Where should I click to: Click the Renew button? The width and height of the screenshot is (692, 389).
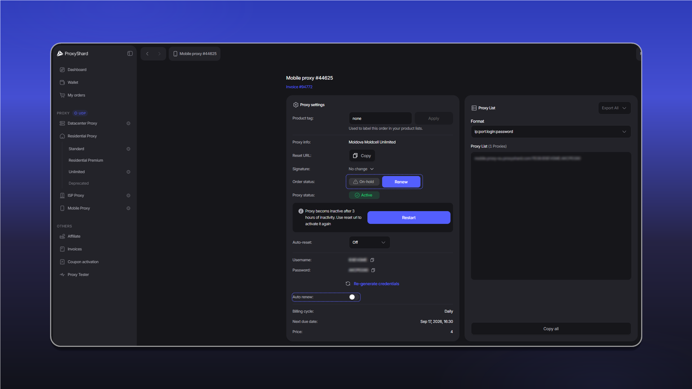pyautogui.click(x=401, y=182)
